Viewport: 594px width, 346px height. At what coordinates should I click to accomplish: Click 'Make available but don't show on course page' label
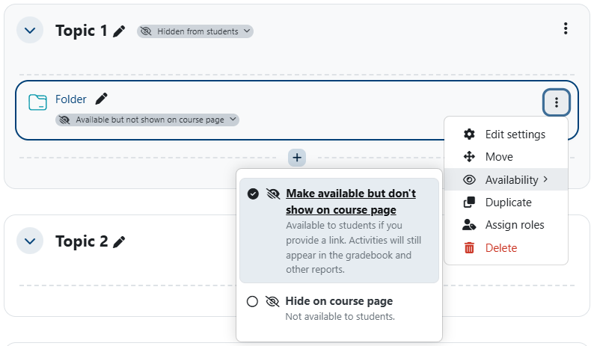pos(351,201)
